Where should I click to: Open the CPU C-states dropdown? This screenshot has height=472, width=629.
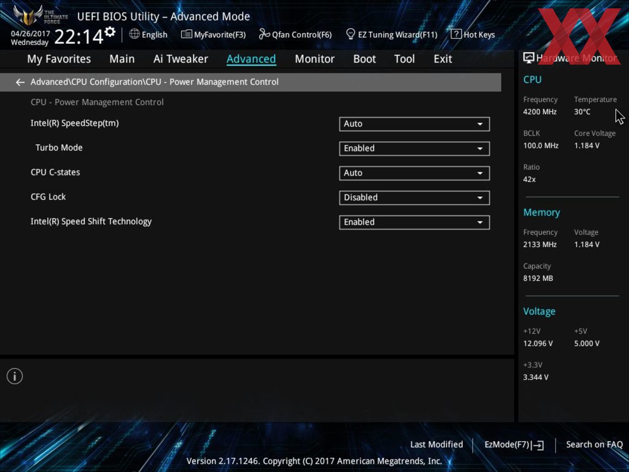(414, 173)
